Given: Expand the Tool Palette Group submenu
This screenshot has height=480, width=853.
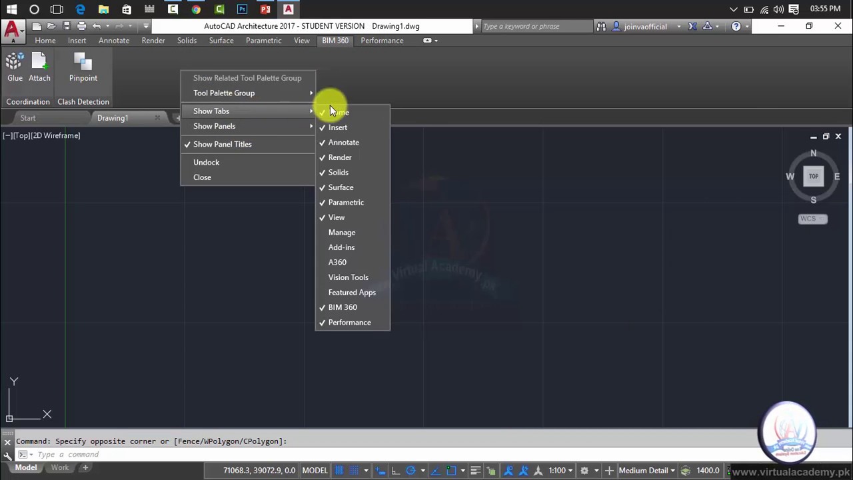Looking at the screenshot, I should [x=248, y=93].
